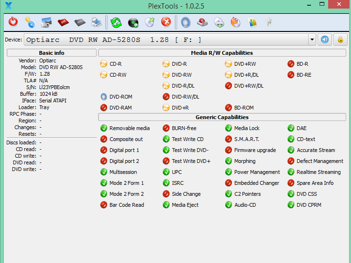Image resolution: width=351 pixels, height=263 pixels.
Task: Click the DVD-RW/DL label
Action: click(x=186, y=97)
